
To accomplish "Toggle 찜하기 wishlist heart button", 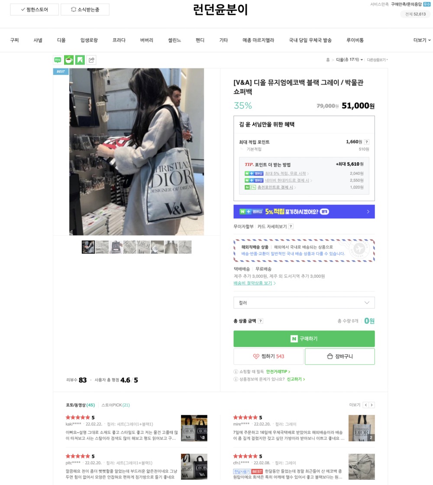I will point(268,356).
